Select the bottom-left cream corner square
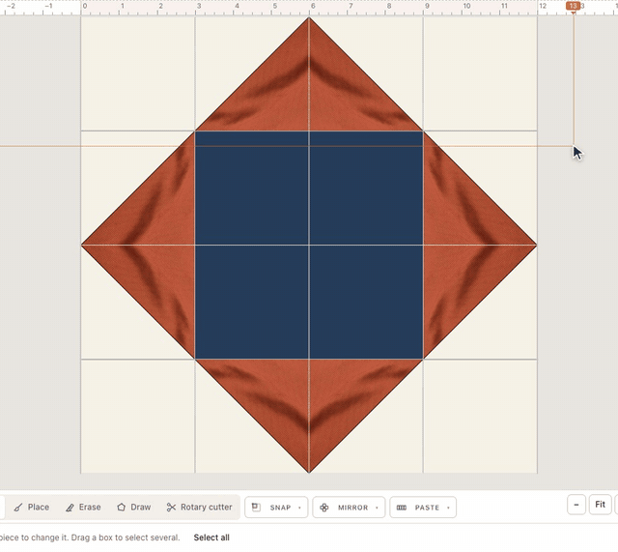This screenshot has width=618, height=552. tap(137, 416)
